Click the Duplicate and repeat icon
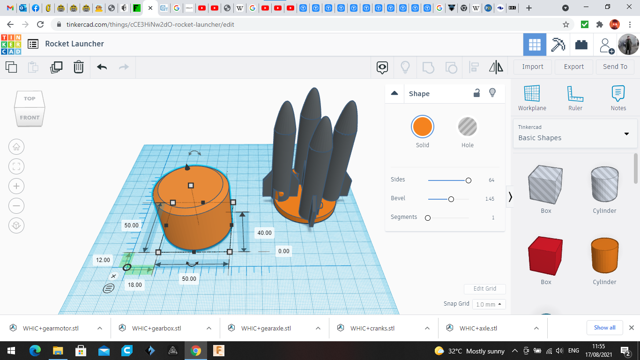This screenshot has height=360, width=640. point(56,67)
